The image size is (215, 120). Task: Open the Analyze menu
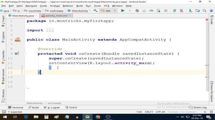[55, 6]
